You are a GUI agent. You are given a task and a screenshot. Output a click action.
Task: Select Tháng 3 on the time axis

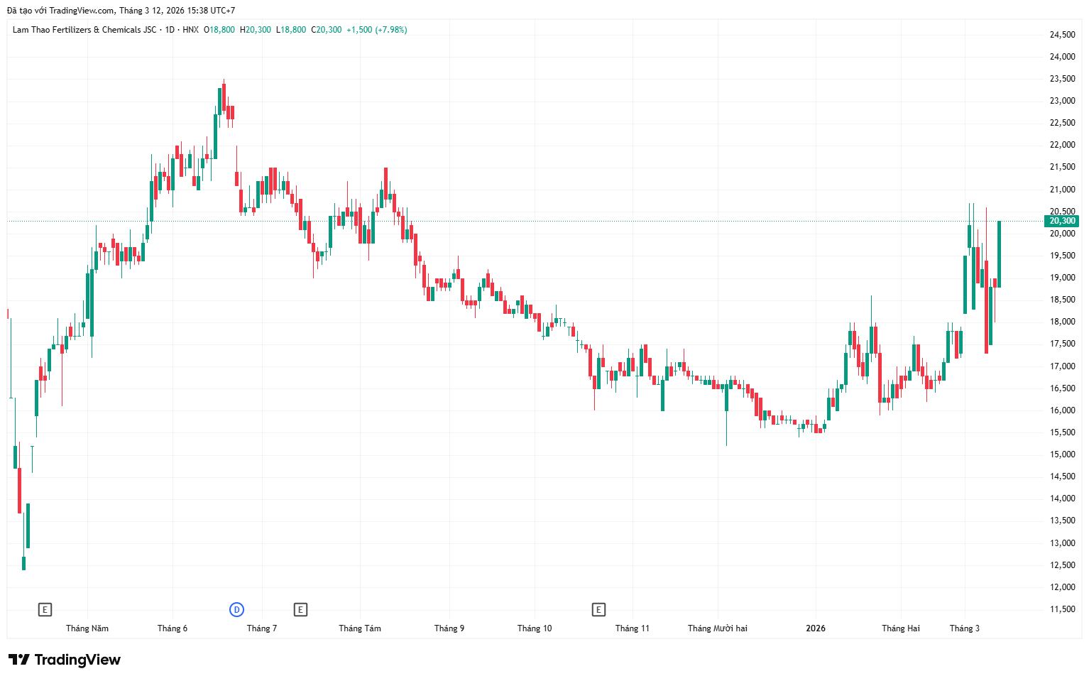tap(965, 628)
